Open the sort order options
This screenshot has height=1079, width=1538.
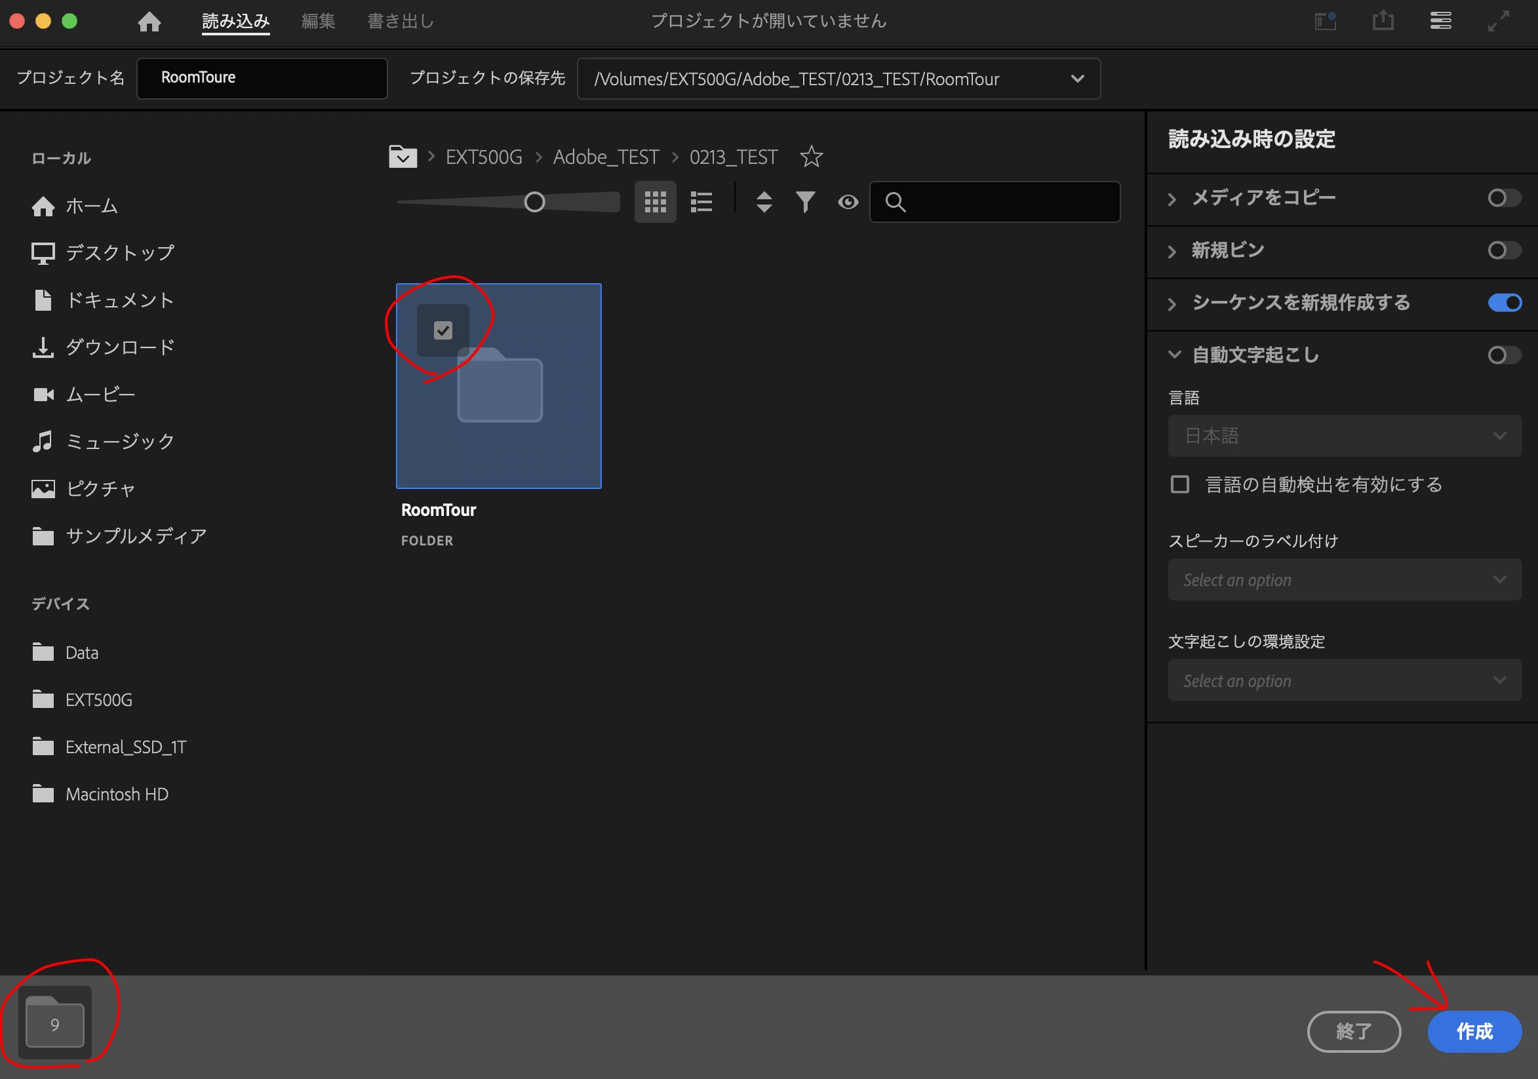(764, 202)
